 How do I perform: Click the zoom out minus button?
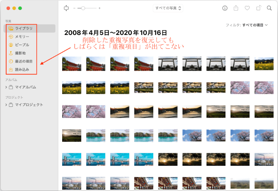74,8
